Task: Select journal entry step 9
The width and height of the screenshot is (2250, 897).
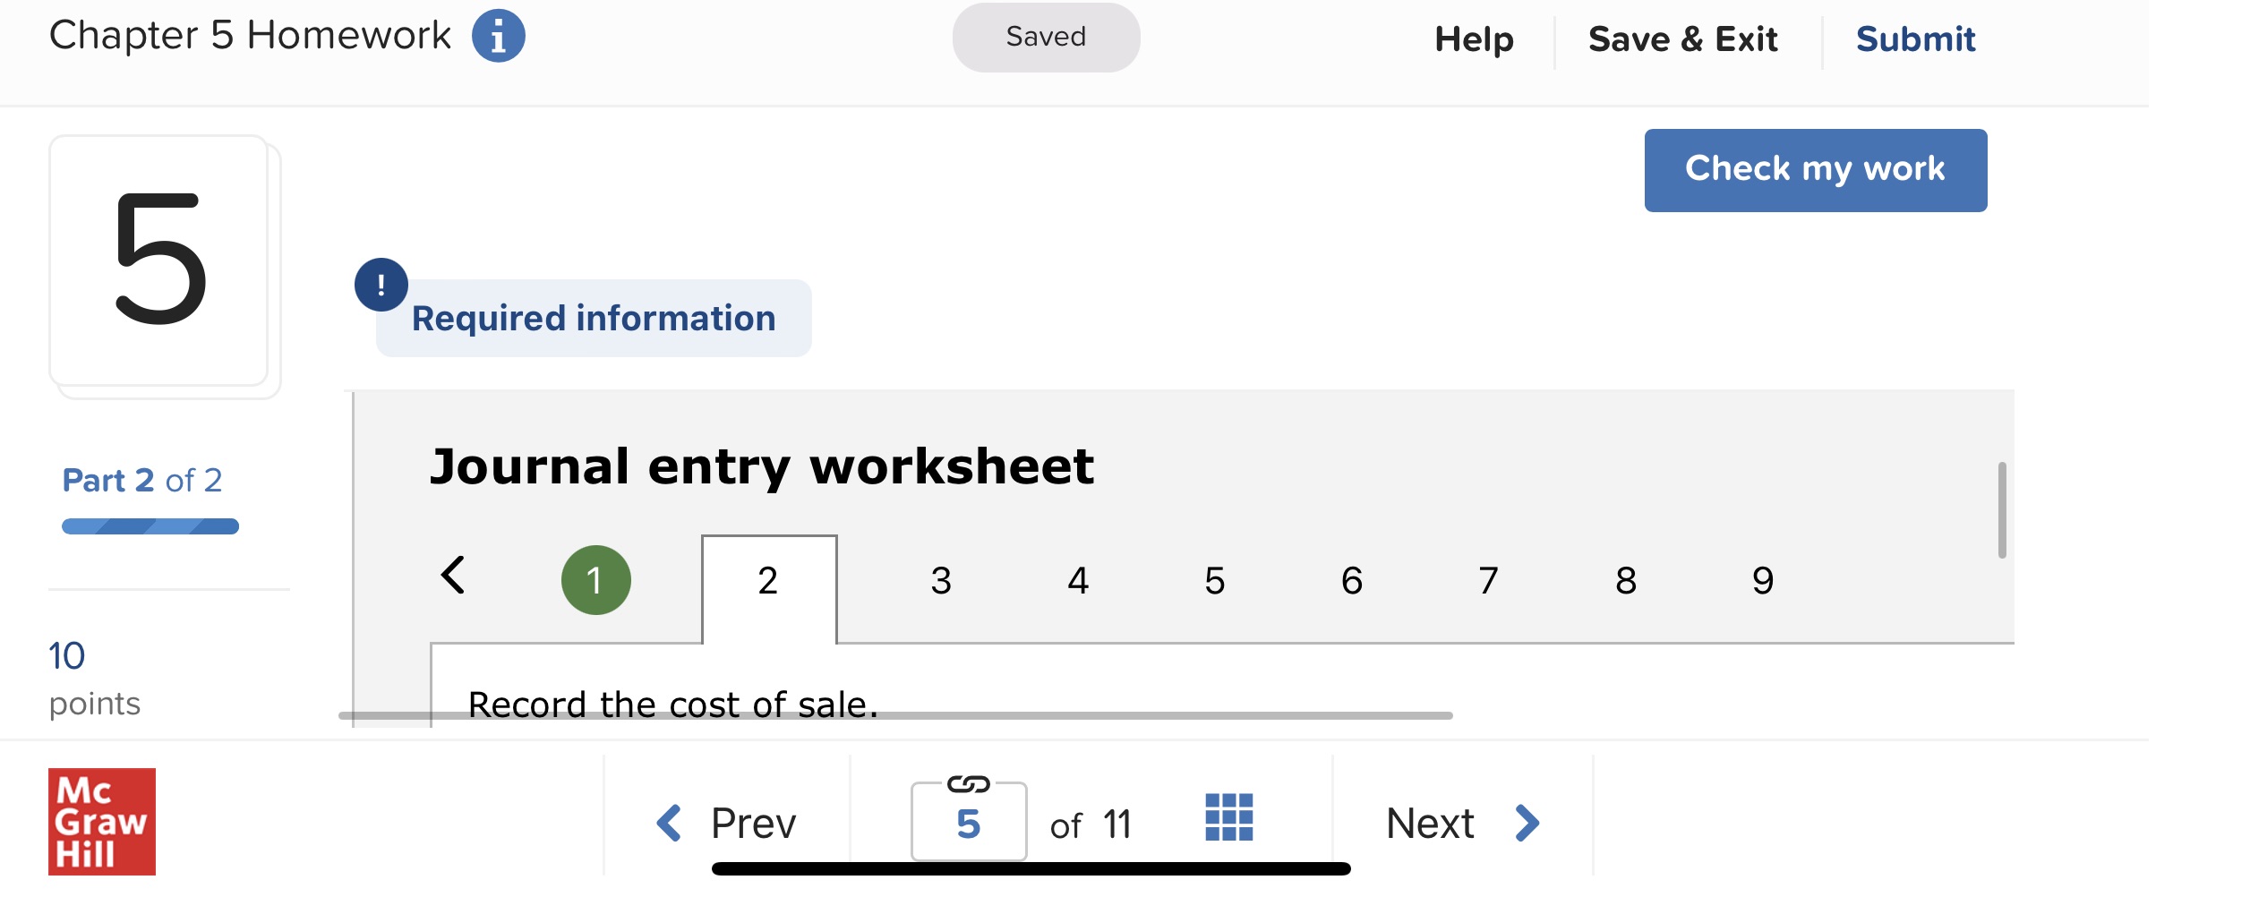Action: (1763, 579)
